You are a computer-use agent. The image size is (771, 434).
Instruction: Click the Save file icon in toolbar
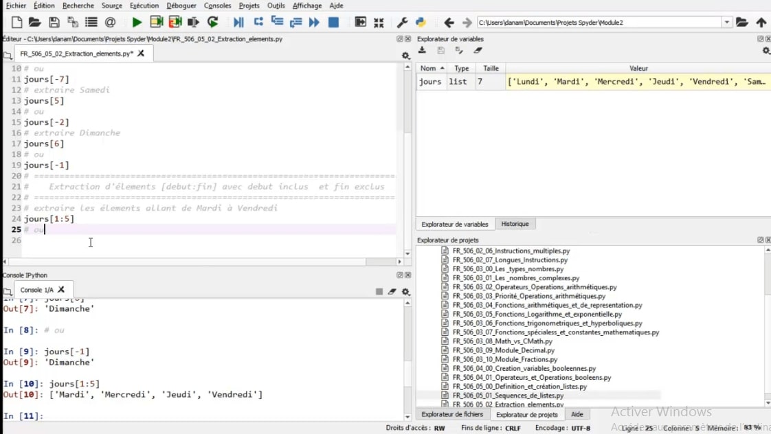point(54,23)
